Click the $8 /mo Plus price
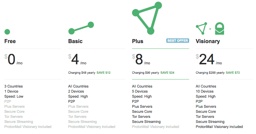Image resolution: width=256 pixels, height=134 pixels. (141, 59)
